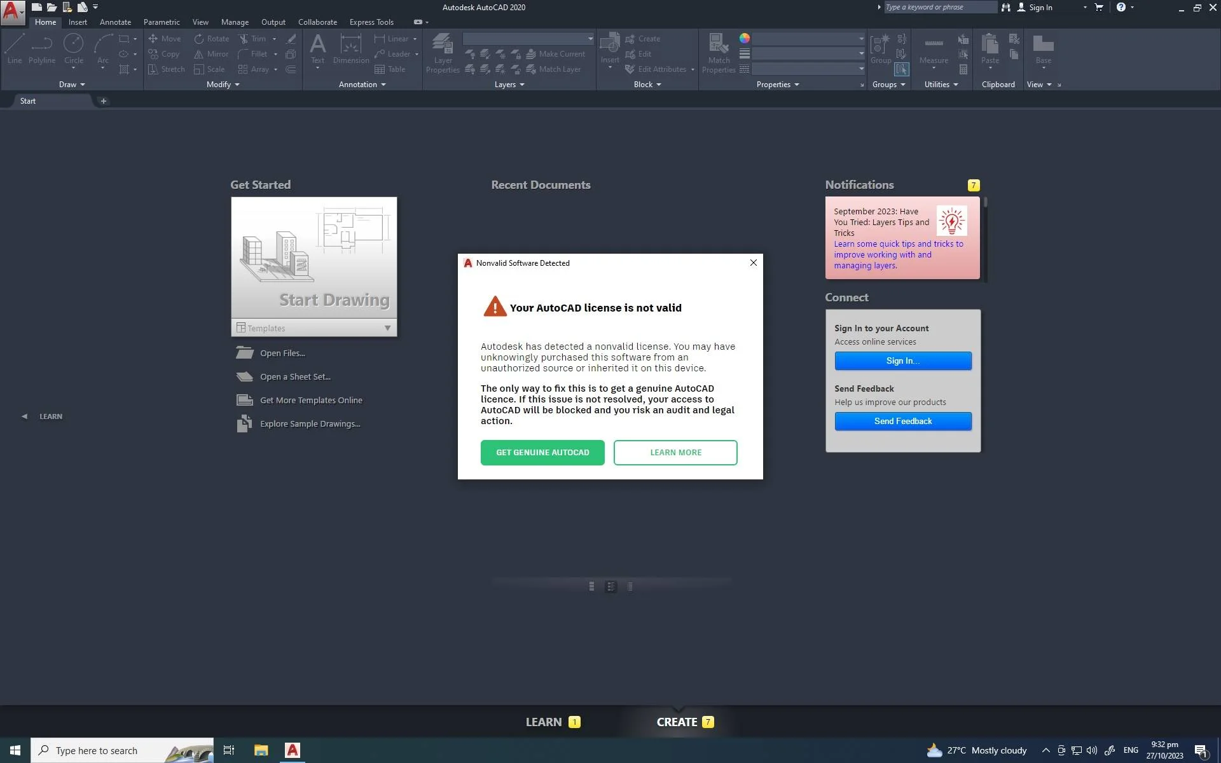Click the Move tool in Modify panel

tap(165, 39)
